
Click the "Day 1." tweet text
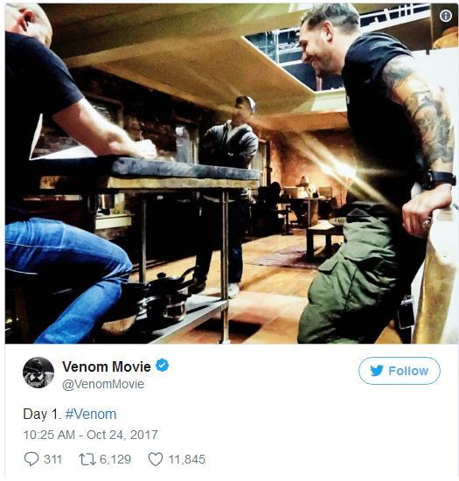[x=43, y=415]
